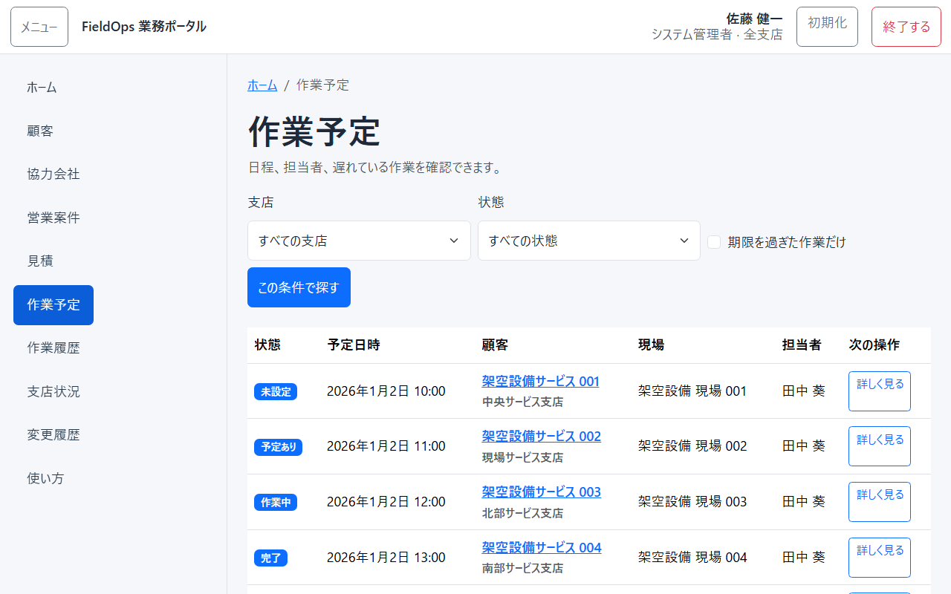This screenshot has width=951, height=594.
Task: Click 詳しく見る for 架空設備サービス 004
Action: (880, 558)
